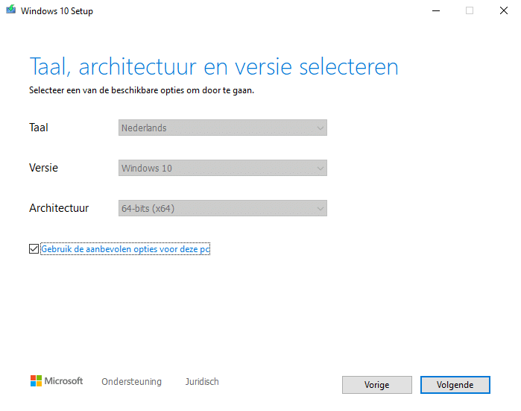Close the Windows 10 Setup window
Viewport: 521px width, 411px height.
[x=504, y=10]
